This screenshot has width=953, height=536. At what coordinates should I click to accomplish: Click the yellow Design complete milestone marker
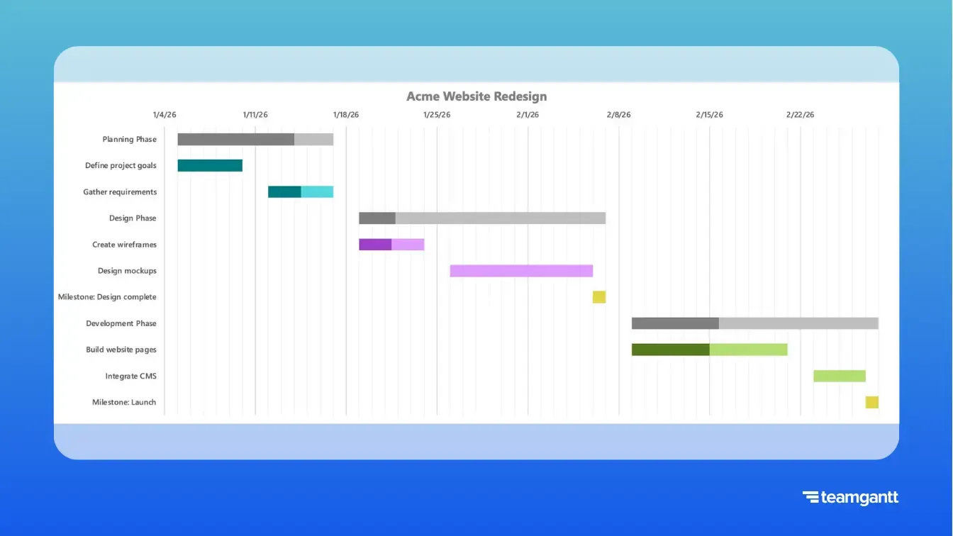point(599,297)
